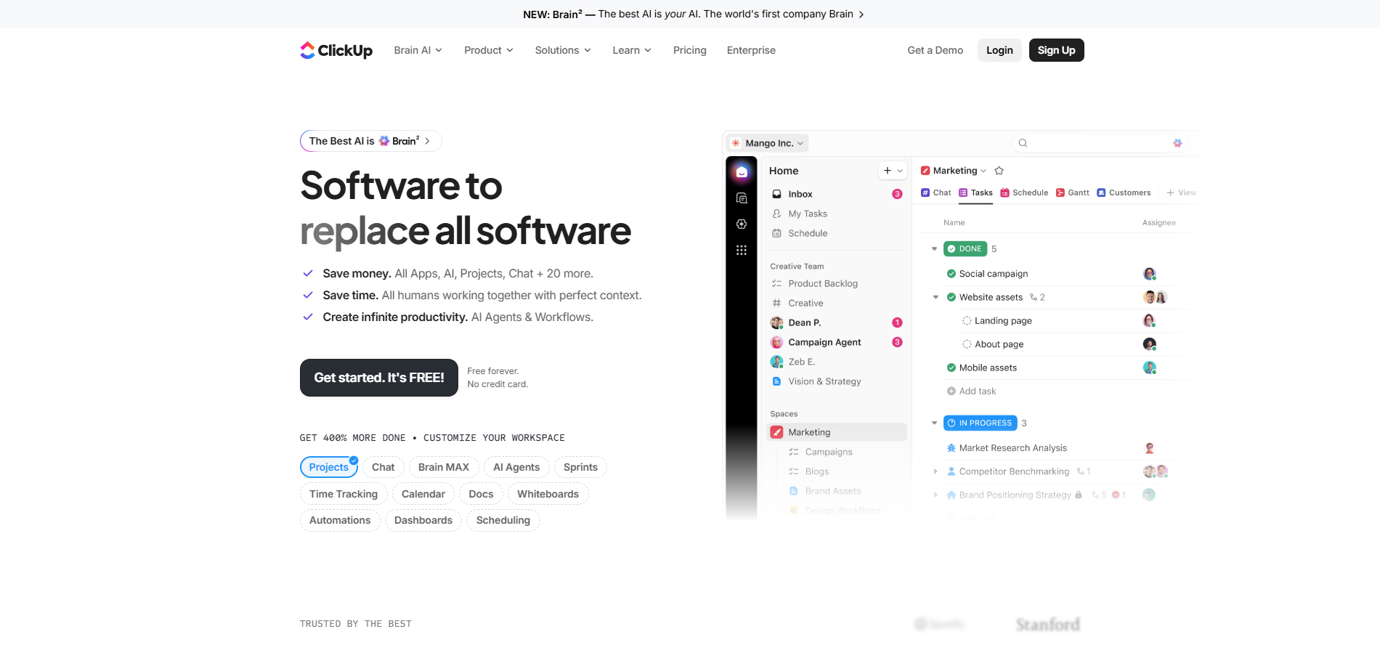1380x661 pixels.
Task: Click Dean P.'s avatar
Action: (776, 323)
